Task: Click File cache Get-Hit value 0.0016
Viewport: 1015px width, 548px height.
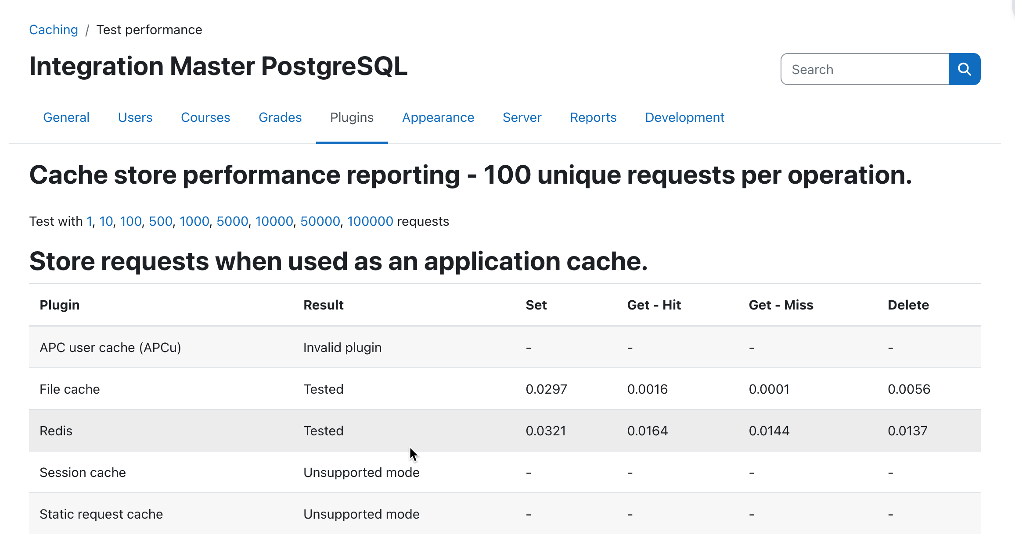Action: point(648,389)
